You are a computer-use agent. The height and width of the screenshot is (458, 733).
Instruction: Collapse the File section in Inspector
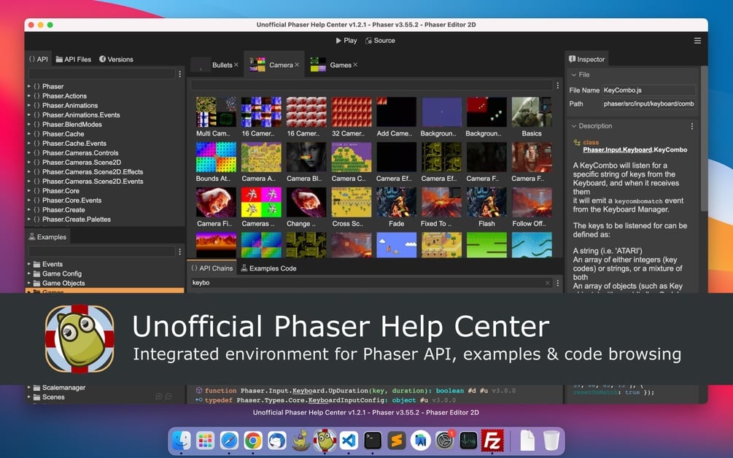tap(573, 75)
